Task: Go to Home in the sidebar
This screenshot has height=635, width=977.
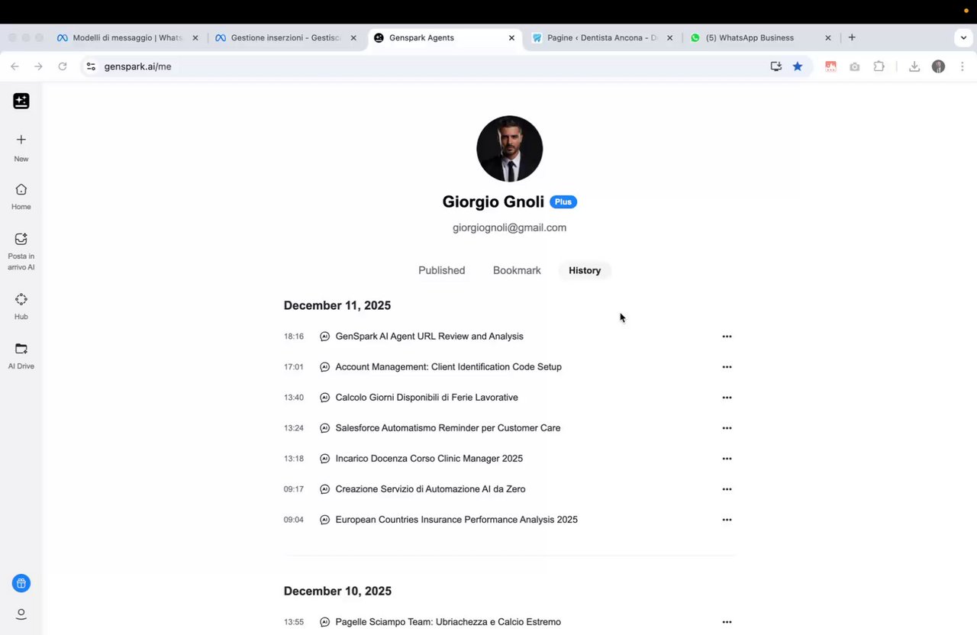Action: (21, 196)
